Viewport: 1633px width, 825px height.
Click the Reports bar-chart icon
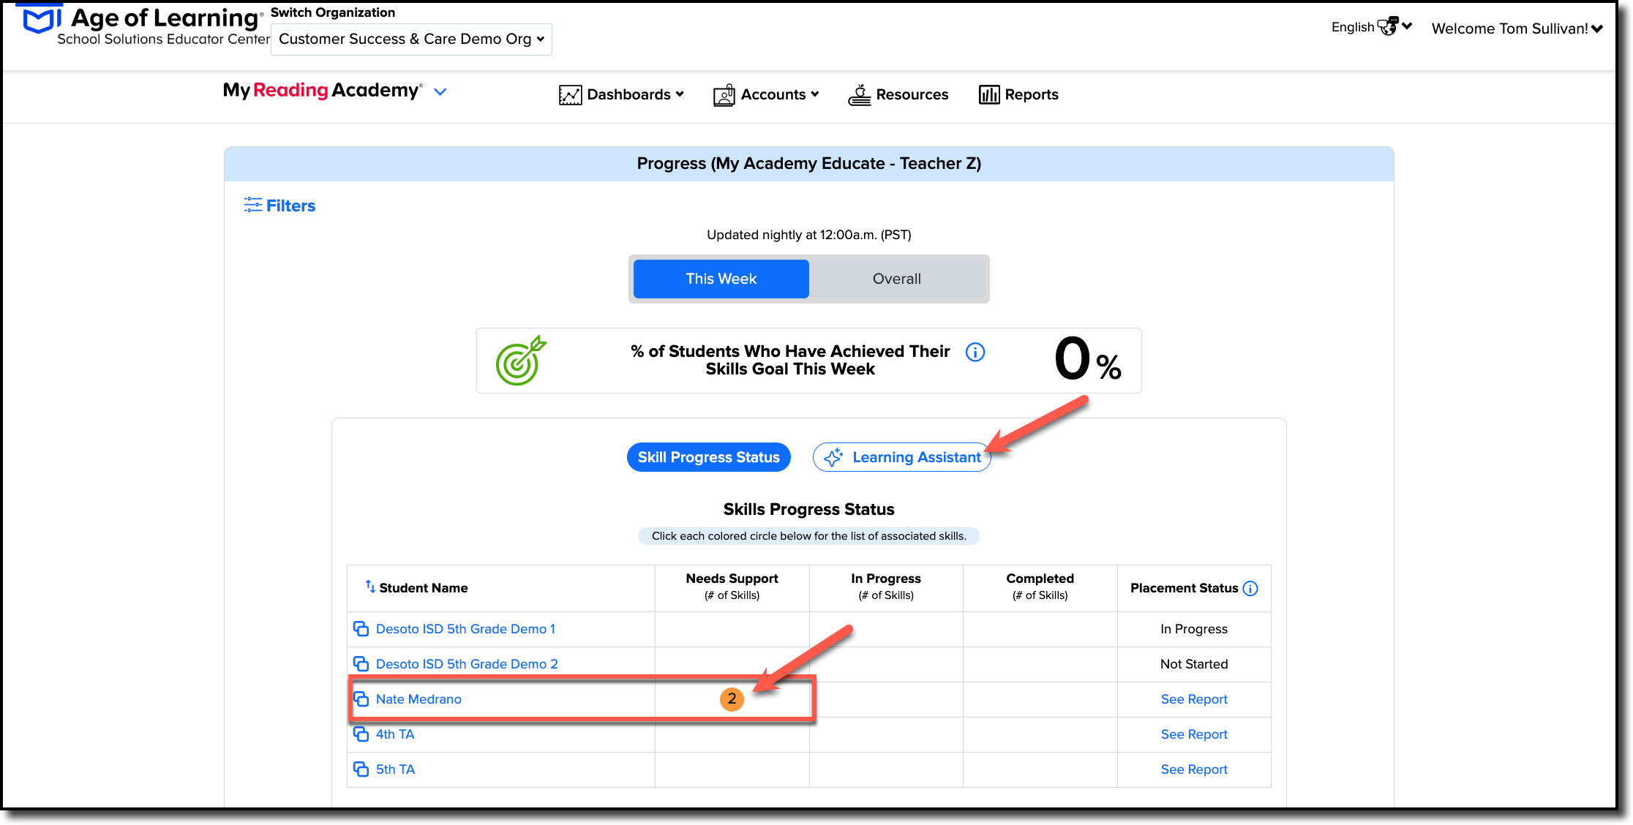coord(989,94)
